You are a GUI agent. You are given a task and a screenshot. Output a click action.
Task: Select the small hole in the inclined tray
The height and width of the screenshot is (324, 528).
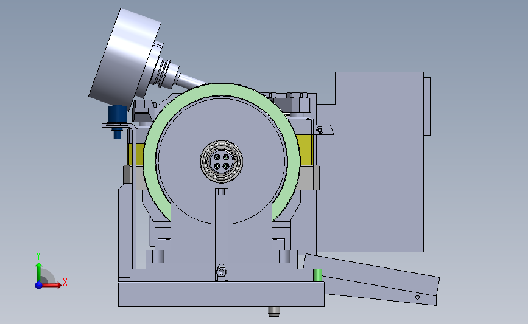417,297
